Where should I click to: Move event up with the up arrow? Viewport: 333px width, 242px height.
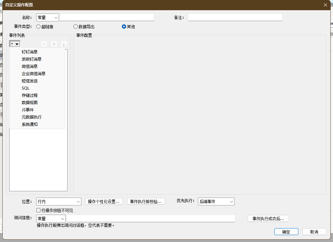click(54, 44)
